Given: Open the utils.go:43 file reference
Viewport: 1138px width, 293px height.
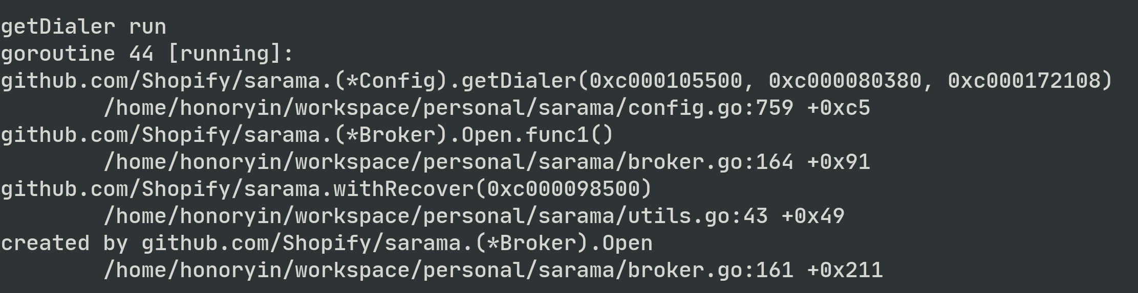Looking at the screenshot, I should pos(436,216).
